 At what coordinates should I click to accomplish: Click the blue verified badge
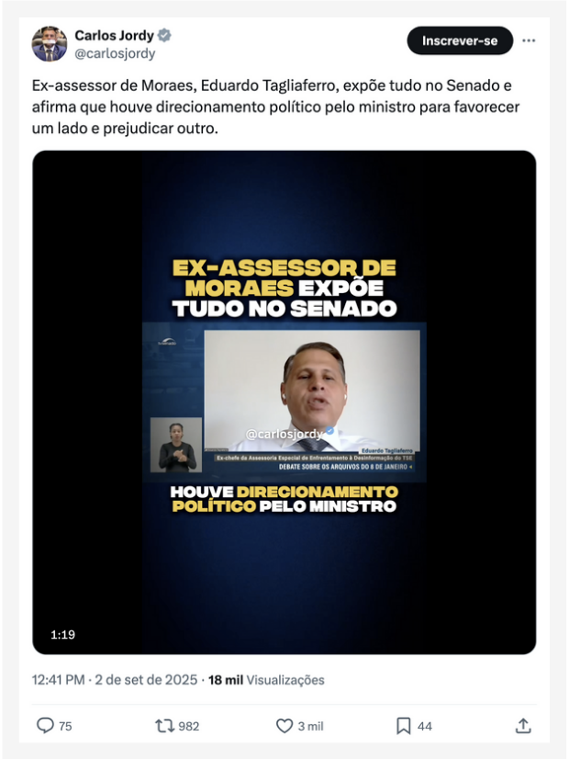point(164,35)
